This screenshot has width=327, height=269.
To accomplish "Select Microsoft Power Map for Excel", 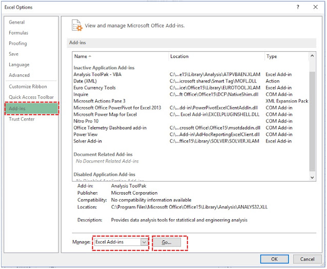I will 191,114.
